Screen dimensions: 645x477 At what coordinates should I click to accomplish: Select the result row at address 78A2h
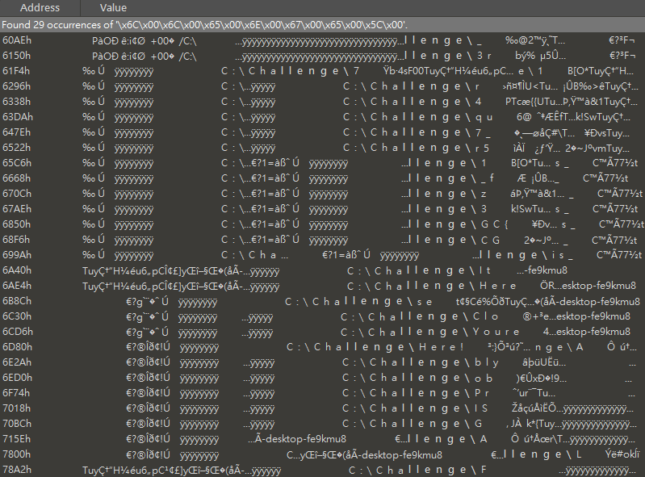click(323, 470)
